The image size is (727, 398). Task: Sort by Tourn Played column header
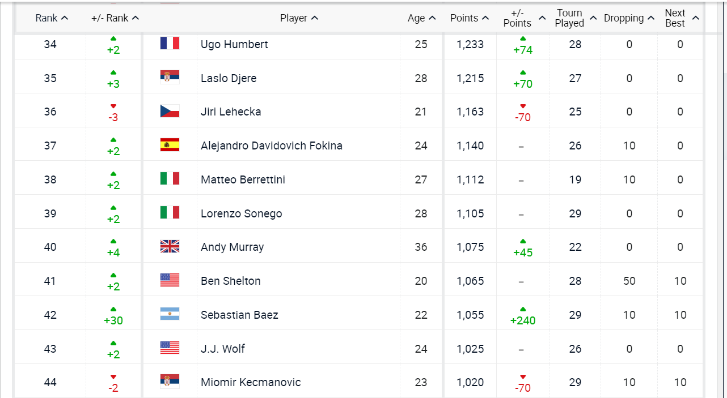coord(575,18)
